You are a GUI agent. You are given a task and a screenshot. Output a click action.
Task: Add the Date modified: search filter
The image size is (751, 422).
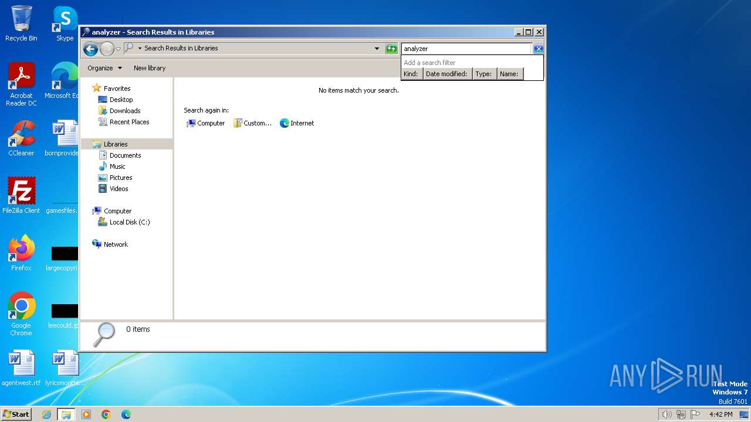446,74
